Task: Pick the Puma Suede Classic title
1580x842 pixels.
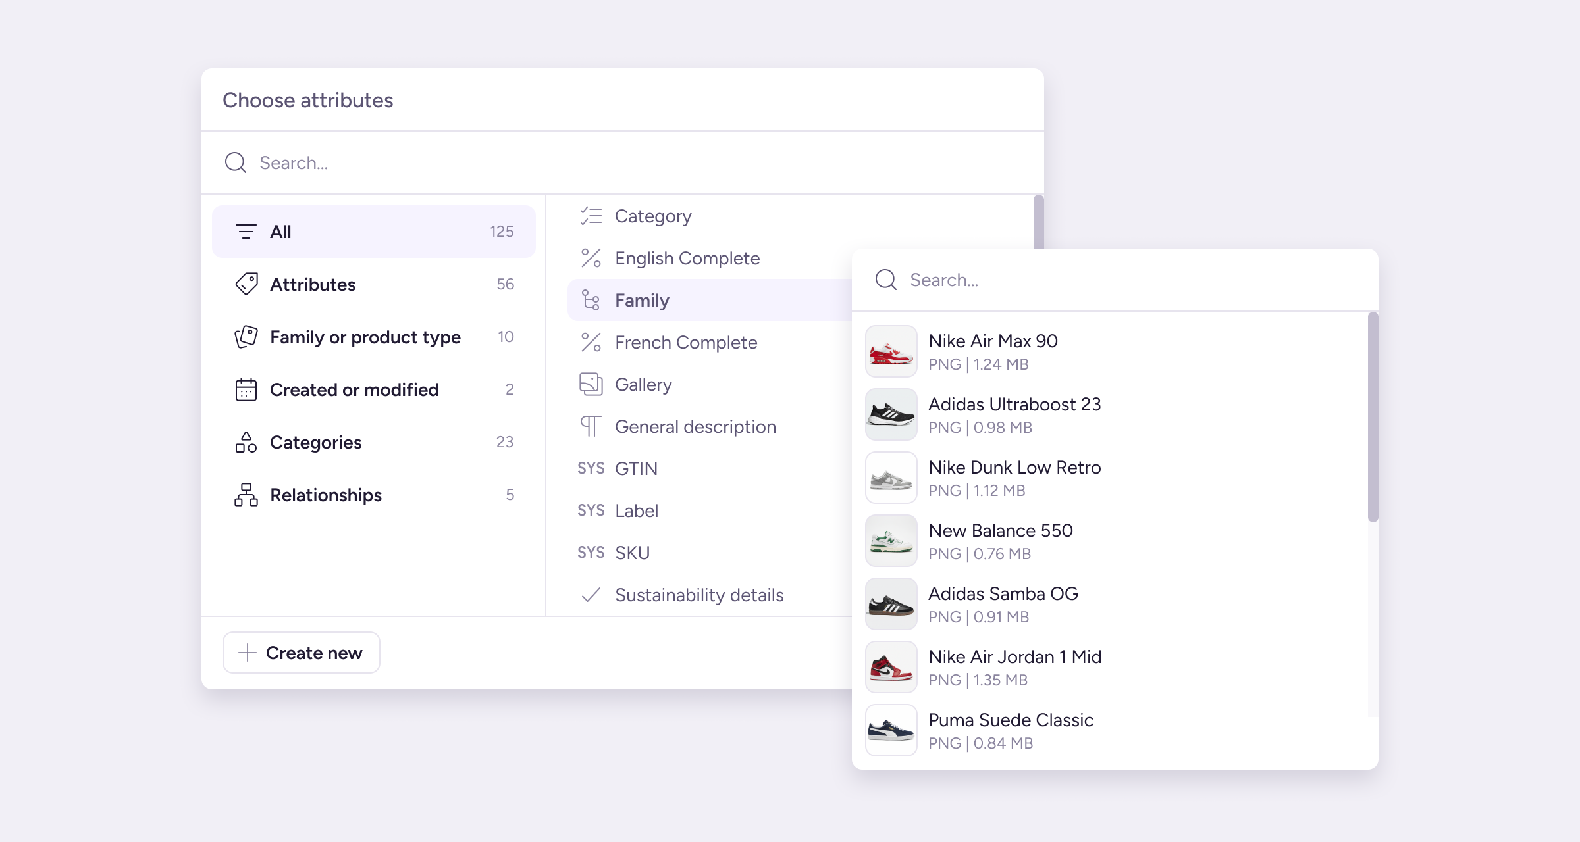Action: 1011,720
